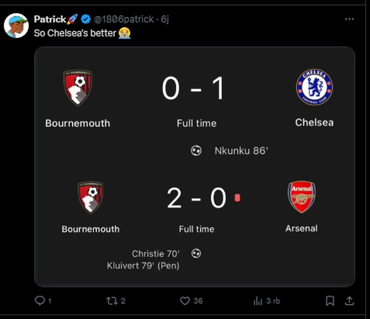Click the red card indicator

(237, 198)
